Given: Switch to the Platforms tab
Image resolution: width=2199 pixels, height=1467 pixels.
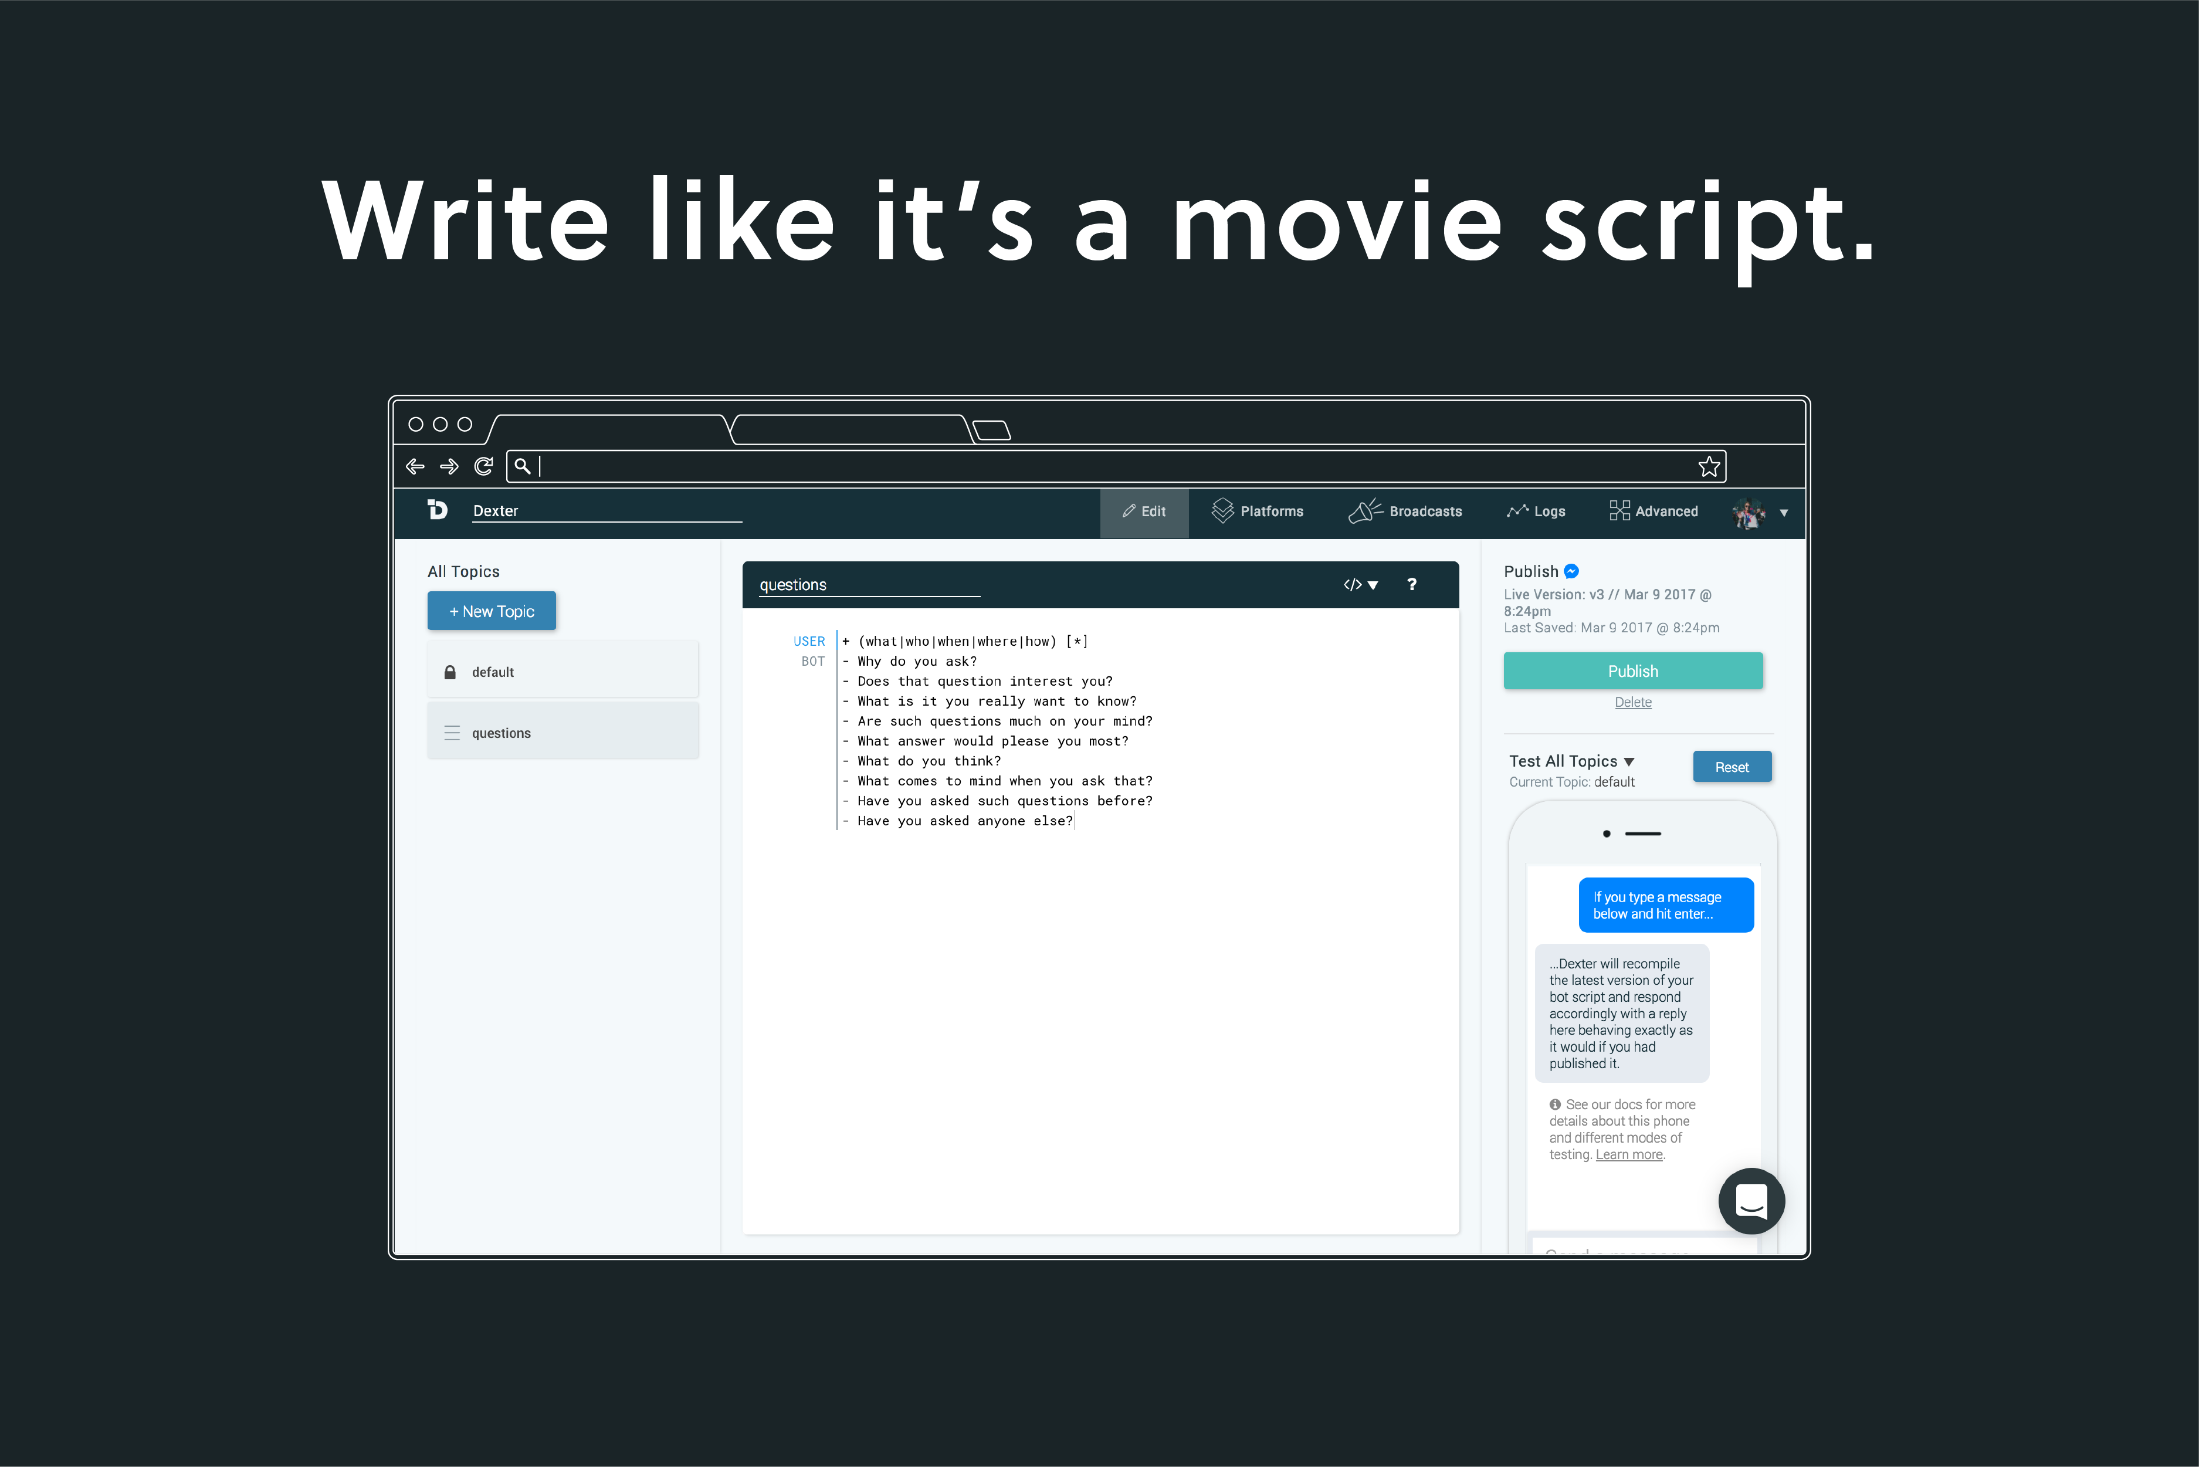Looking at the screenshot, I should pos(1258,511).
